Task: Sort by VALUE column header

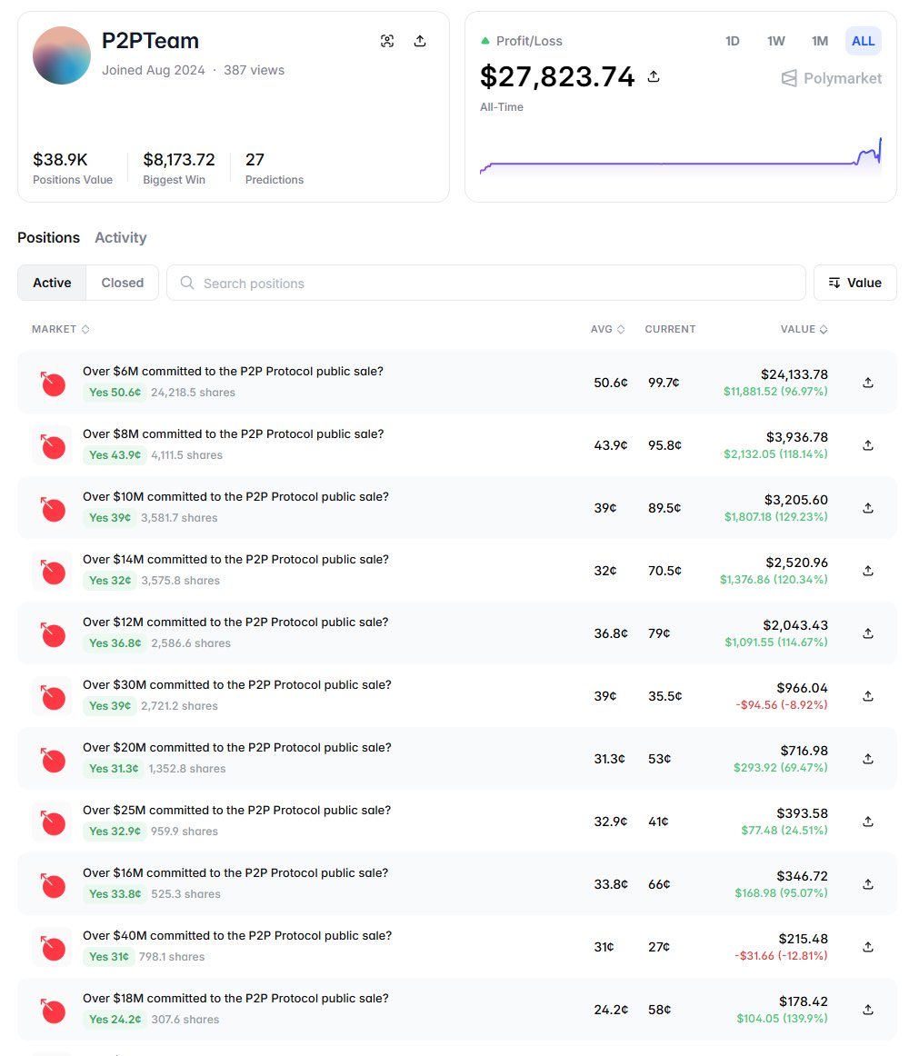Action: (x=804, y=329)
